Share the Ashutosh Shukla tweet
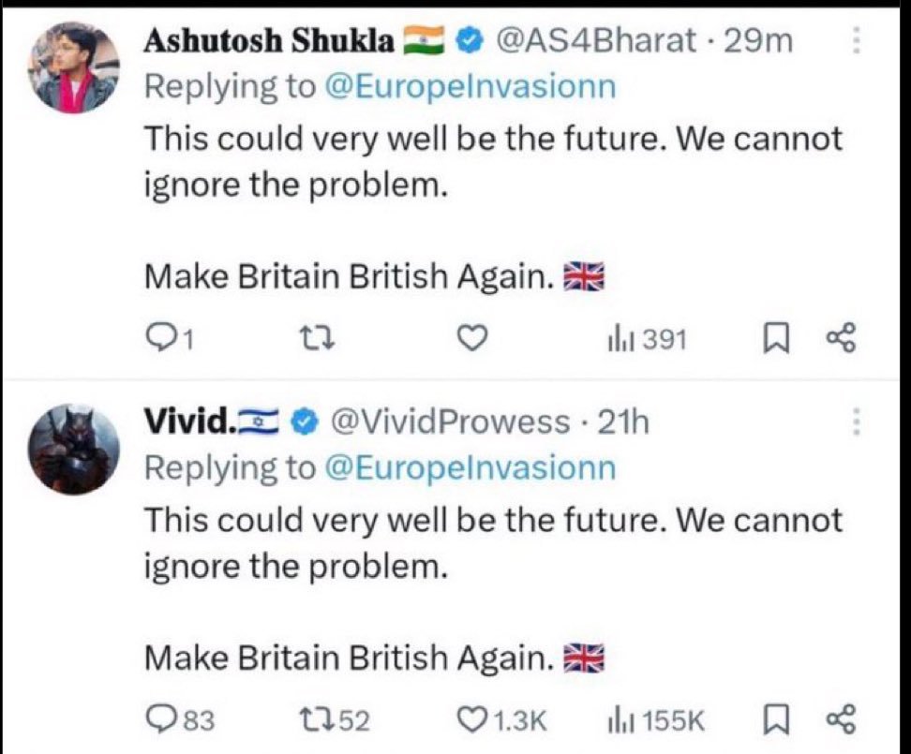This screenshot has height=754, width=911. point(841,338)
